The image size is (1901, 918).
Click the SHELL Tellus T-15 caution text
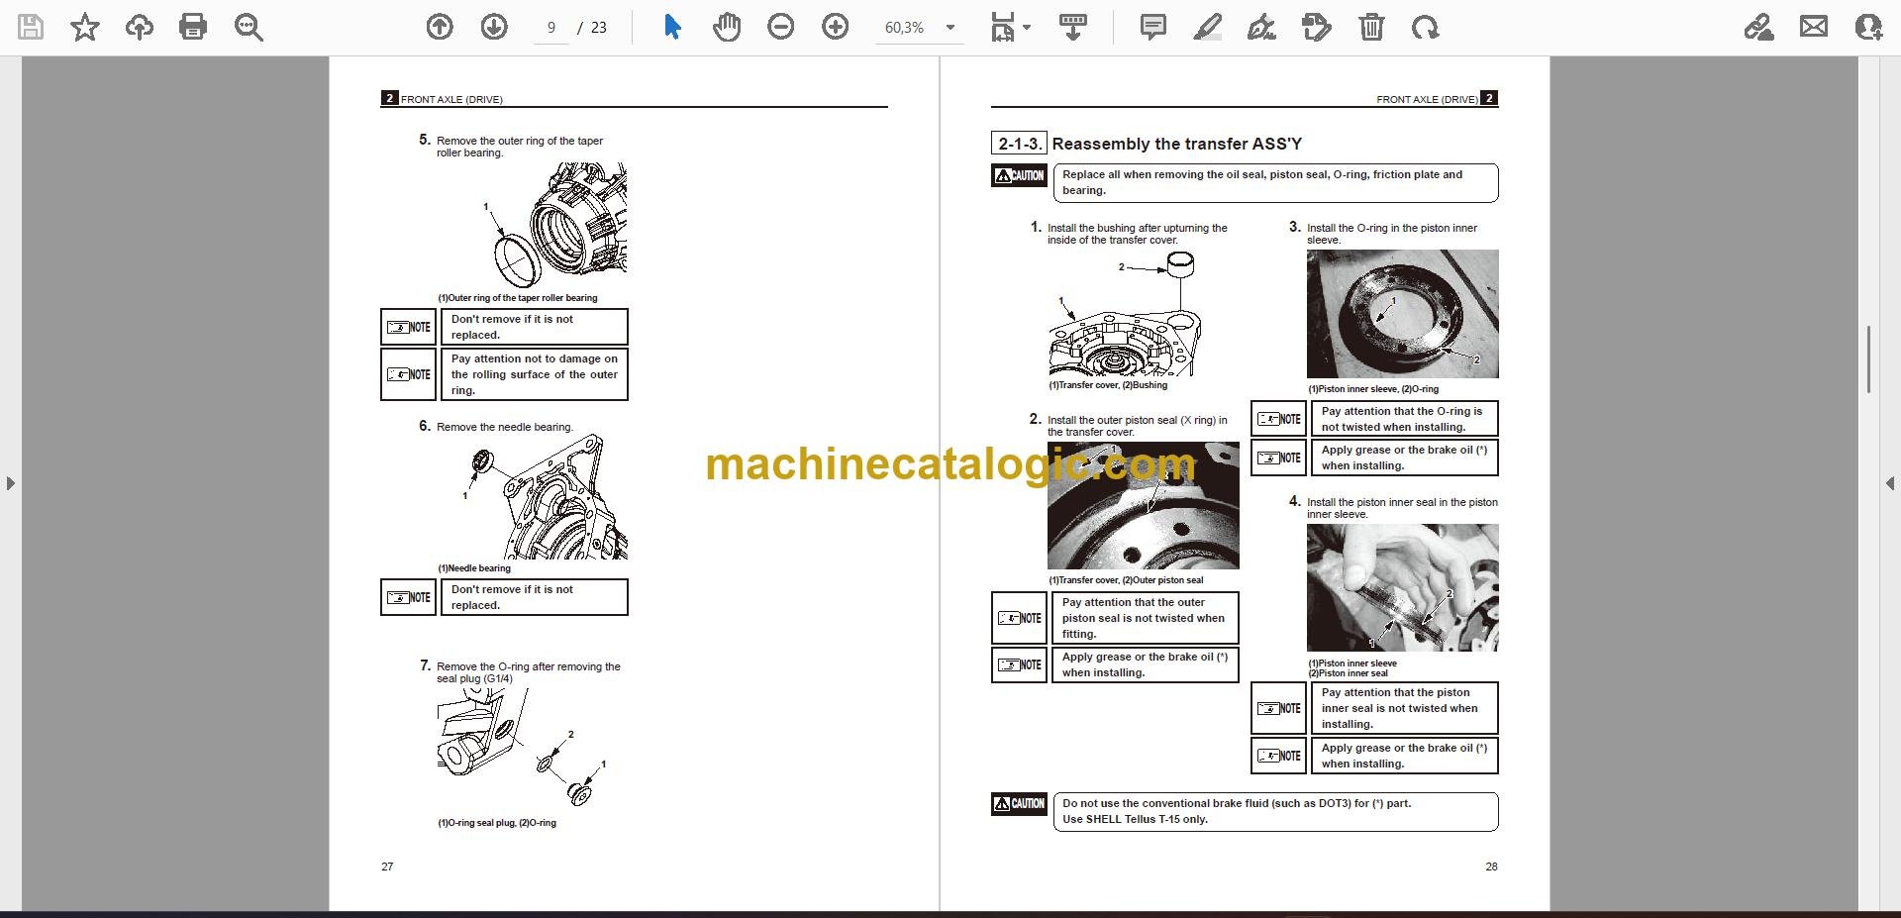[x=1135, y=819]
